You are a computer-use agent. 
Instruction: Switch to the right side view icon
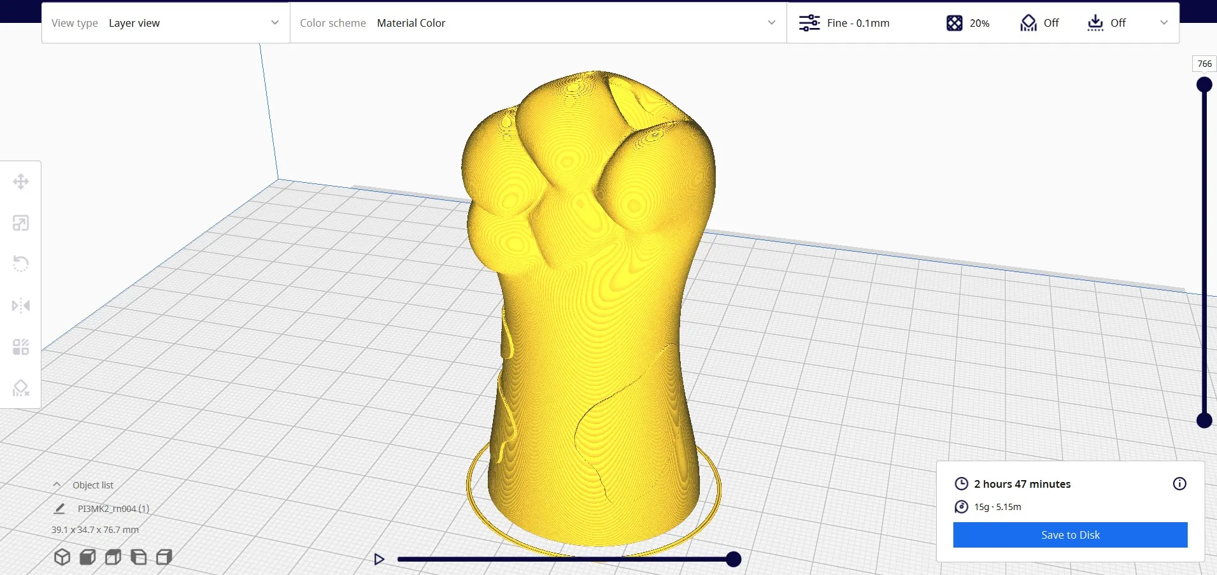click(x=164, y=557)
